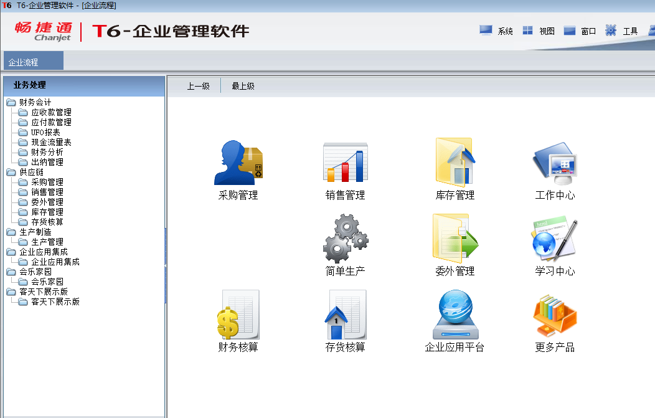Go up one level with 上一级

pos(199,86)
